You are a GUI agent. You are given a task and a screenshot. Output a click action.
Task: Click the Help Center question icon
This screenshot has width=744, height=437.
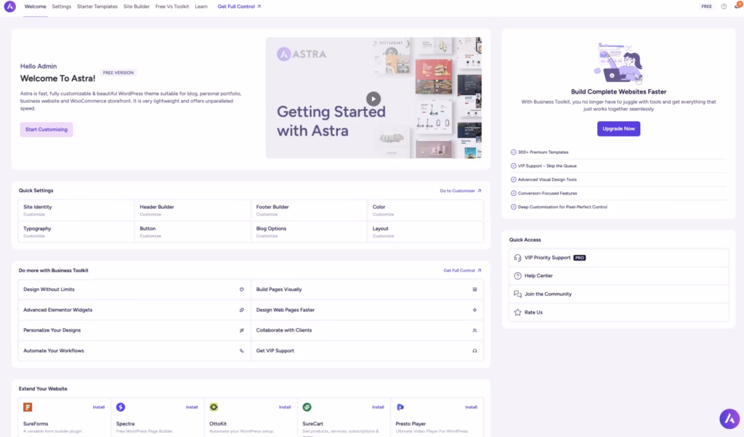(517, 276)
